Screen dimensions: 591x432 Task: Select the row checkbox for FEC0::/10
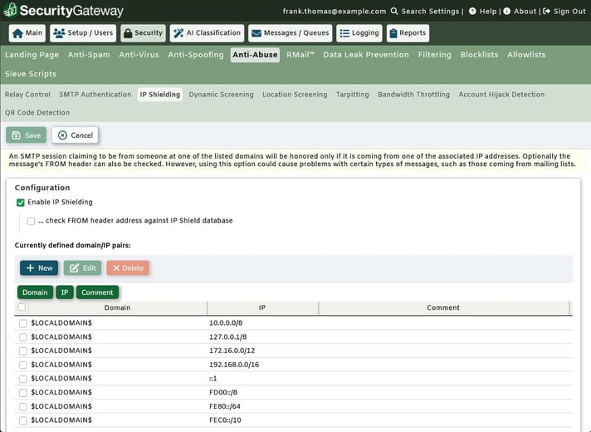(x=23, y=420)
